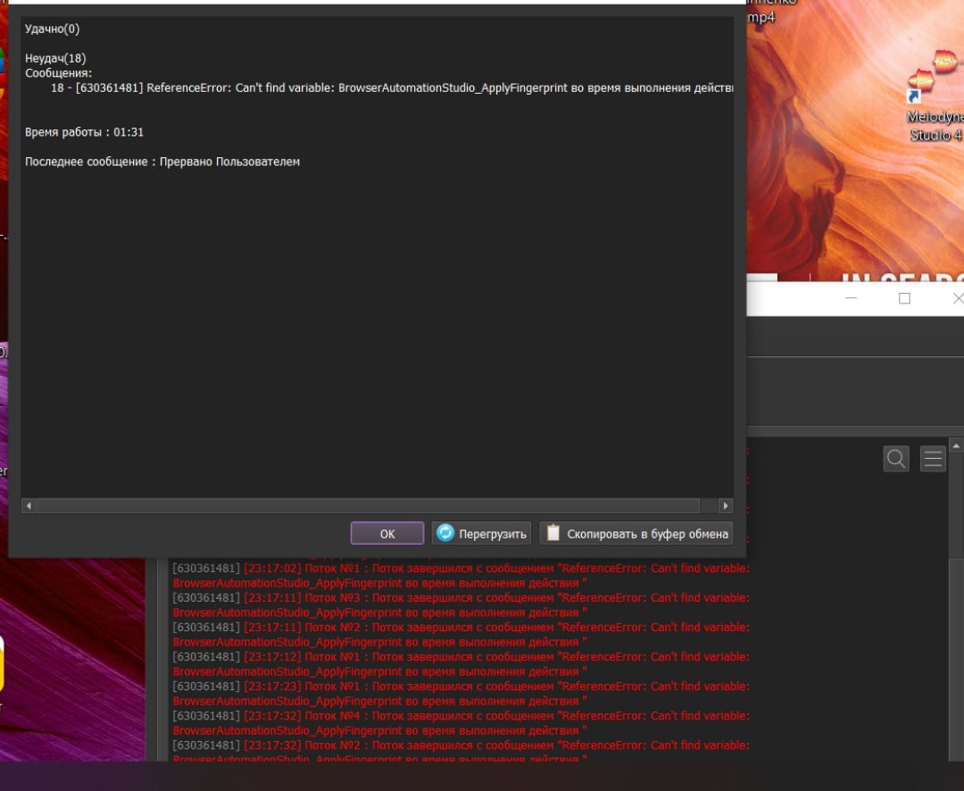Viewport: 964px width, 791px height.
Task: Open the log panel hamburger menu
Action: click(x=933, y=459)
